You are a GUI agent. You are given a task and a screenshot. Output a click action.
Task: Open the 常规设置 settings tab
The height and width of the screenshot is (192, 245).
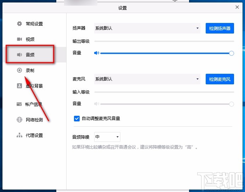(34, 24)
